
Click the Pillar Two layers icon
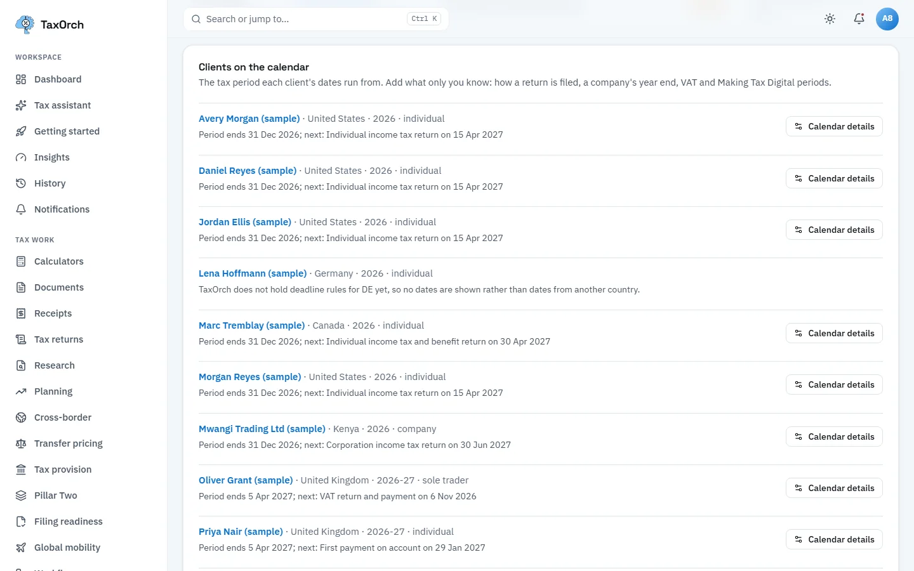coord(21,496)
